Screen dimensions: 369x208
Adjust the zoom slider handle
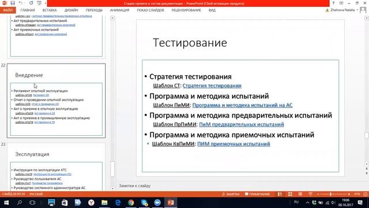tap(330, 194)
